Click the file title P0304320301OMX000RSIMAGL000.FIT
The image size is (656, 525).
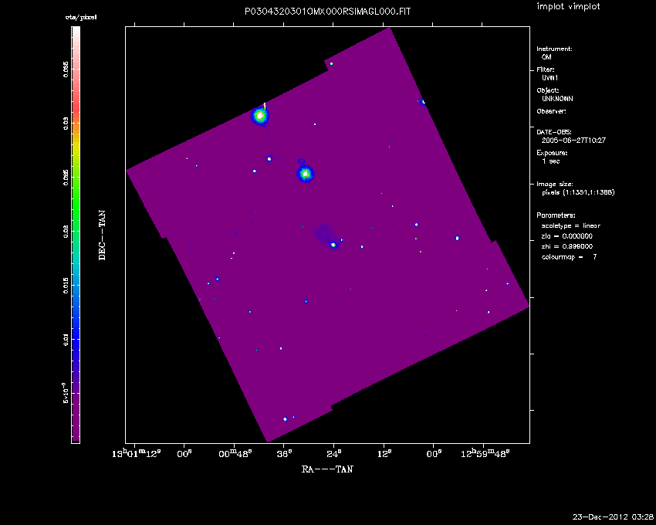(x=327, y=12)
